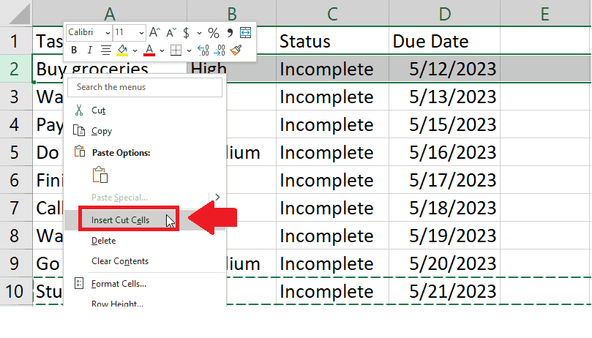Screen dimensions: 592x338
Task: Click the Borders icon
Action: tap(176, 50)
